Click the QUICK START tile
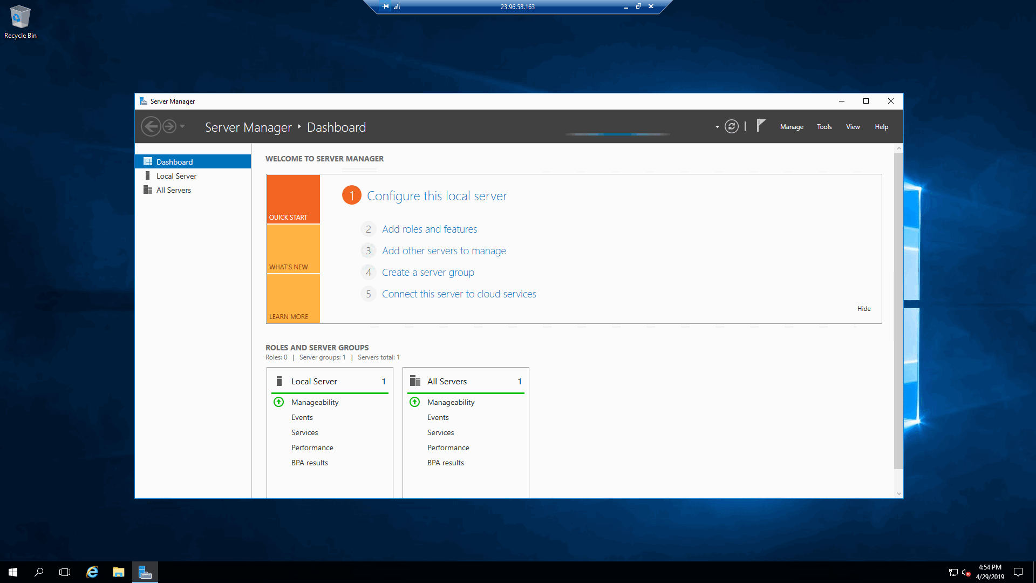 tap(294, 199)
